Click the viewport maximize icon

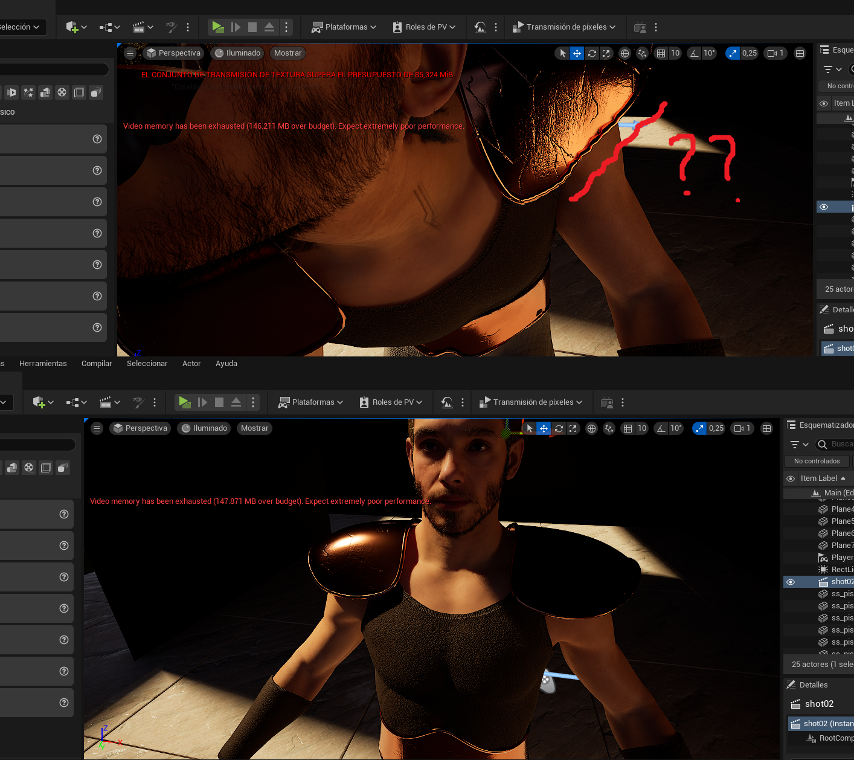[x=800, y=53]
